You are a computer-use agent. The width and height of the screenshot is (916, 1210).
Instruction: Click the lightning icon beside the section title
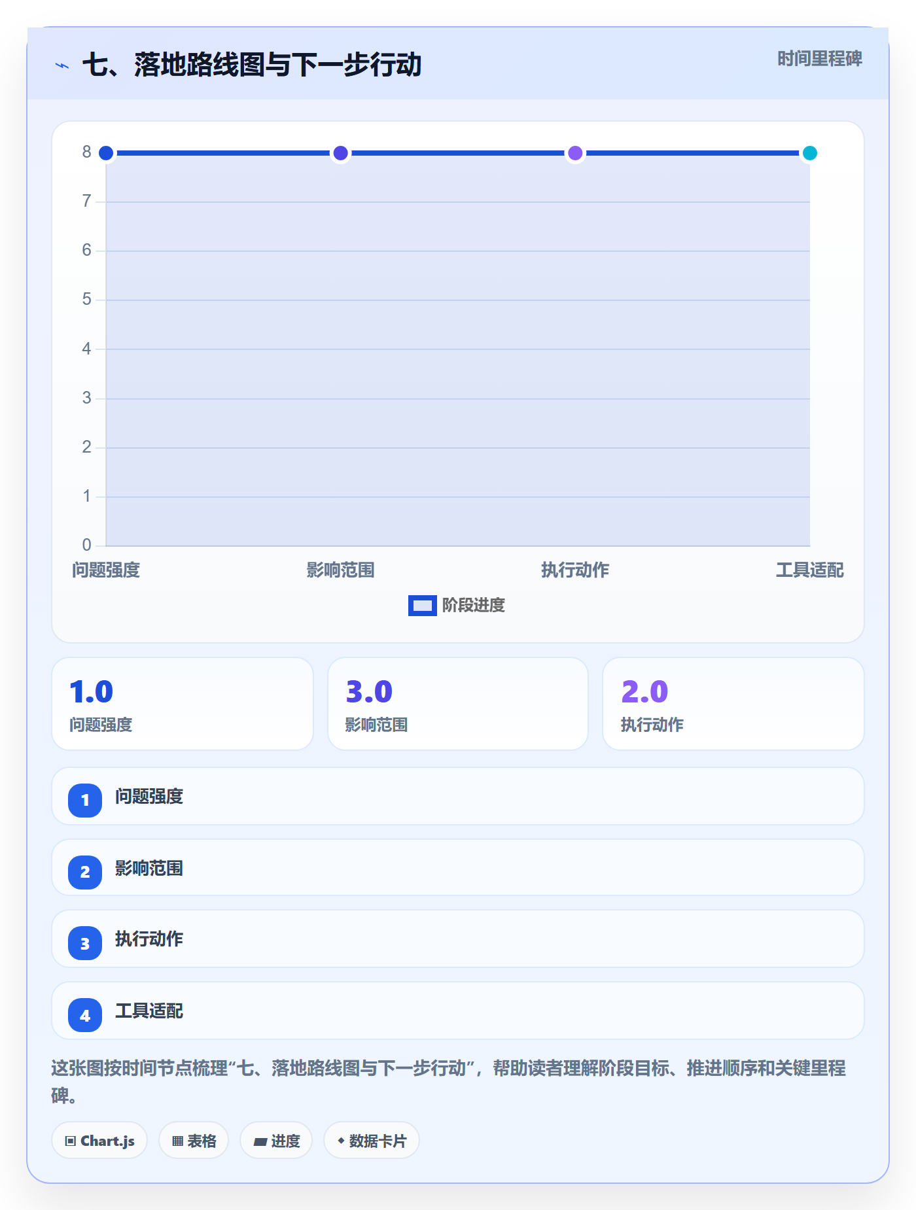click(62, 65)
